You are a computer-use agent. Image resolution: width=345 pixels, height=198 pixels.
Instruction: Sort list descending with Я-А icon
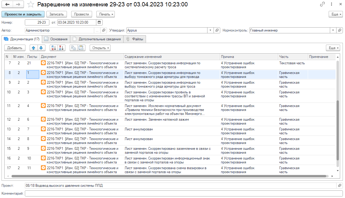[x=61, y=48]
